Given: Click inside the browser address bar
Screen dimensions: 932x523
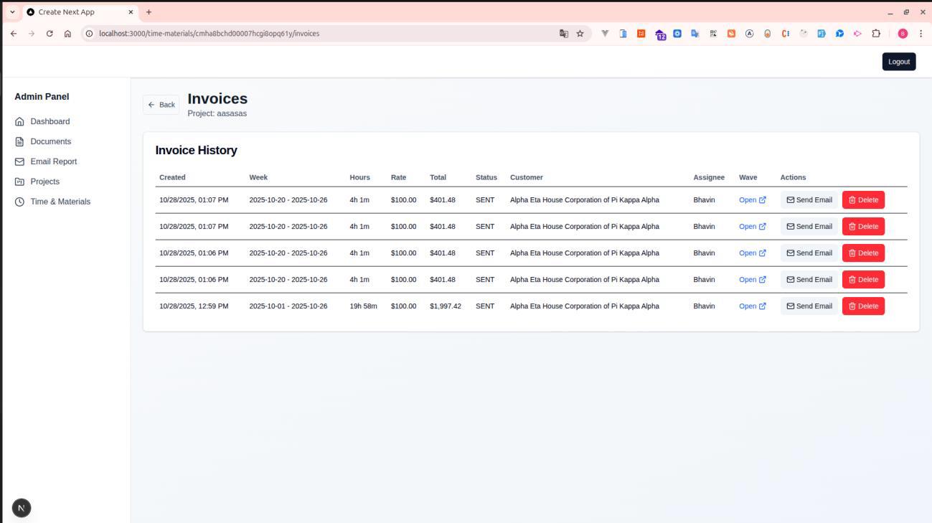Looking at the screenshot, I should point(287,33).
